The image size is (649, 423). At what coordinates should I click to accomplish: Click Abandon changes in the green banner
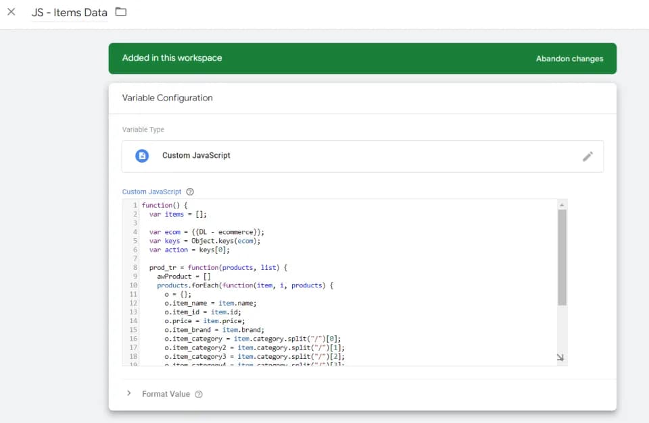click(569, 59)
